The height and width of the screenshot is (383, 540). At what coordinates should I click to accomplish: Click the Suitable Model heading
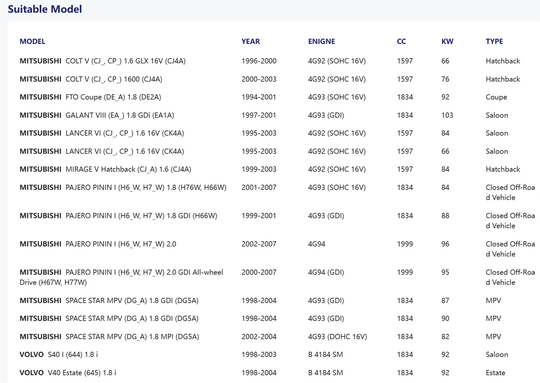point(45,9)
